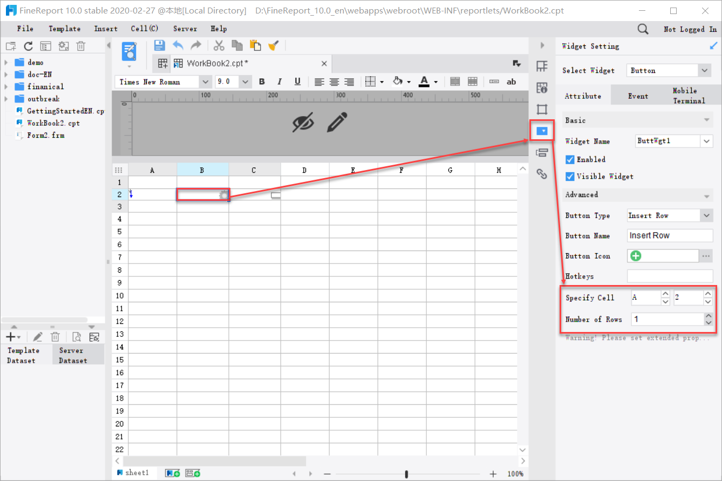This screenshot has width=722, height=481.
Task: Uncheck Visible Widget option
Action: coord(570,176)
